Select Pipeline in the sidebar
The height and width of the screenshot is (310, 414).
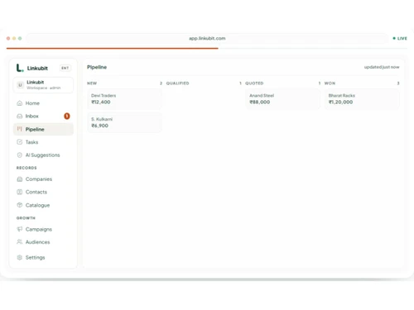[43, 129]
